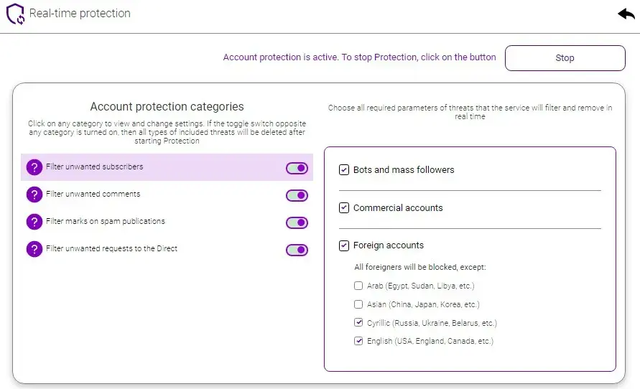
Task: Click help icon beside Filter unwanted subscribers
Action: (x=34, y=167)
